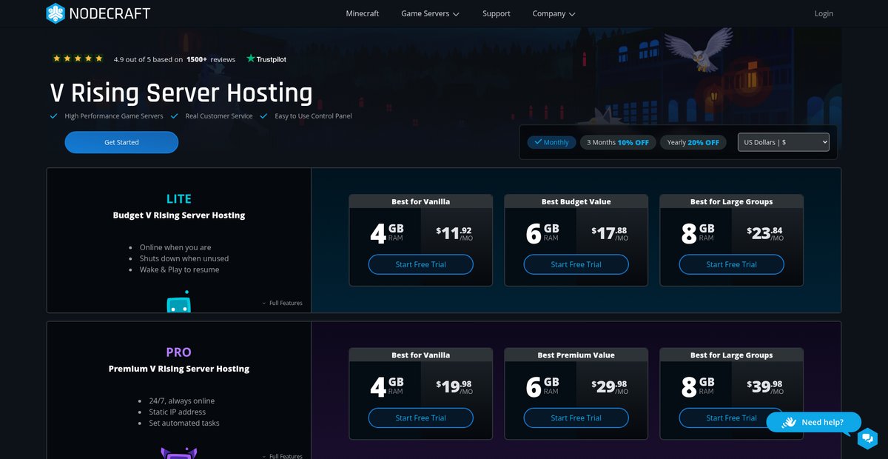This screenshot has width=888, height=459.
Task: Click the V Rising Server Hosting heading
Action: (181, 93)
